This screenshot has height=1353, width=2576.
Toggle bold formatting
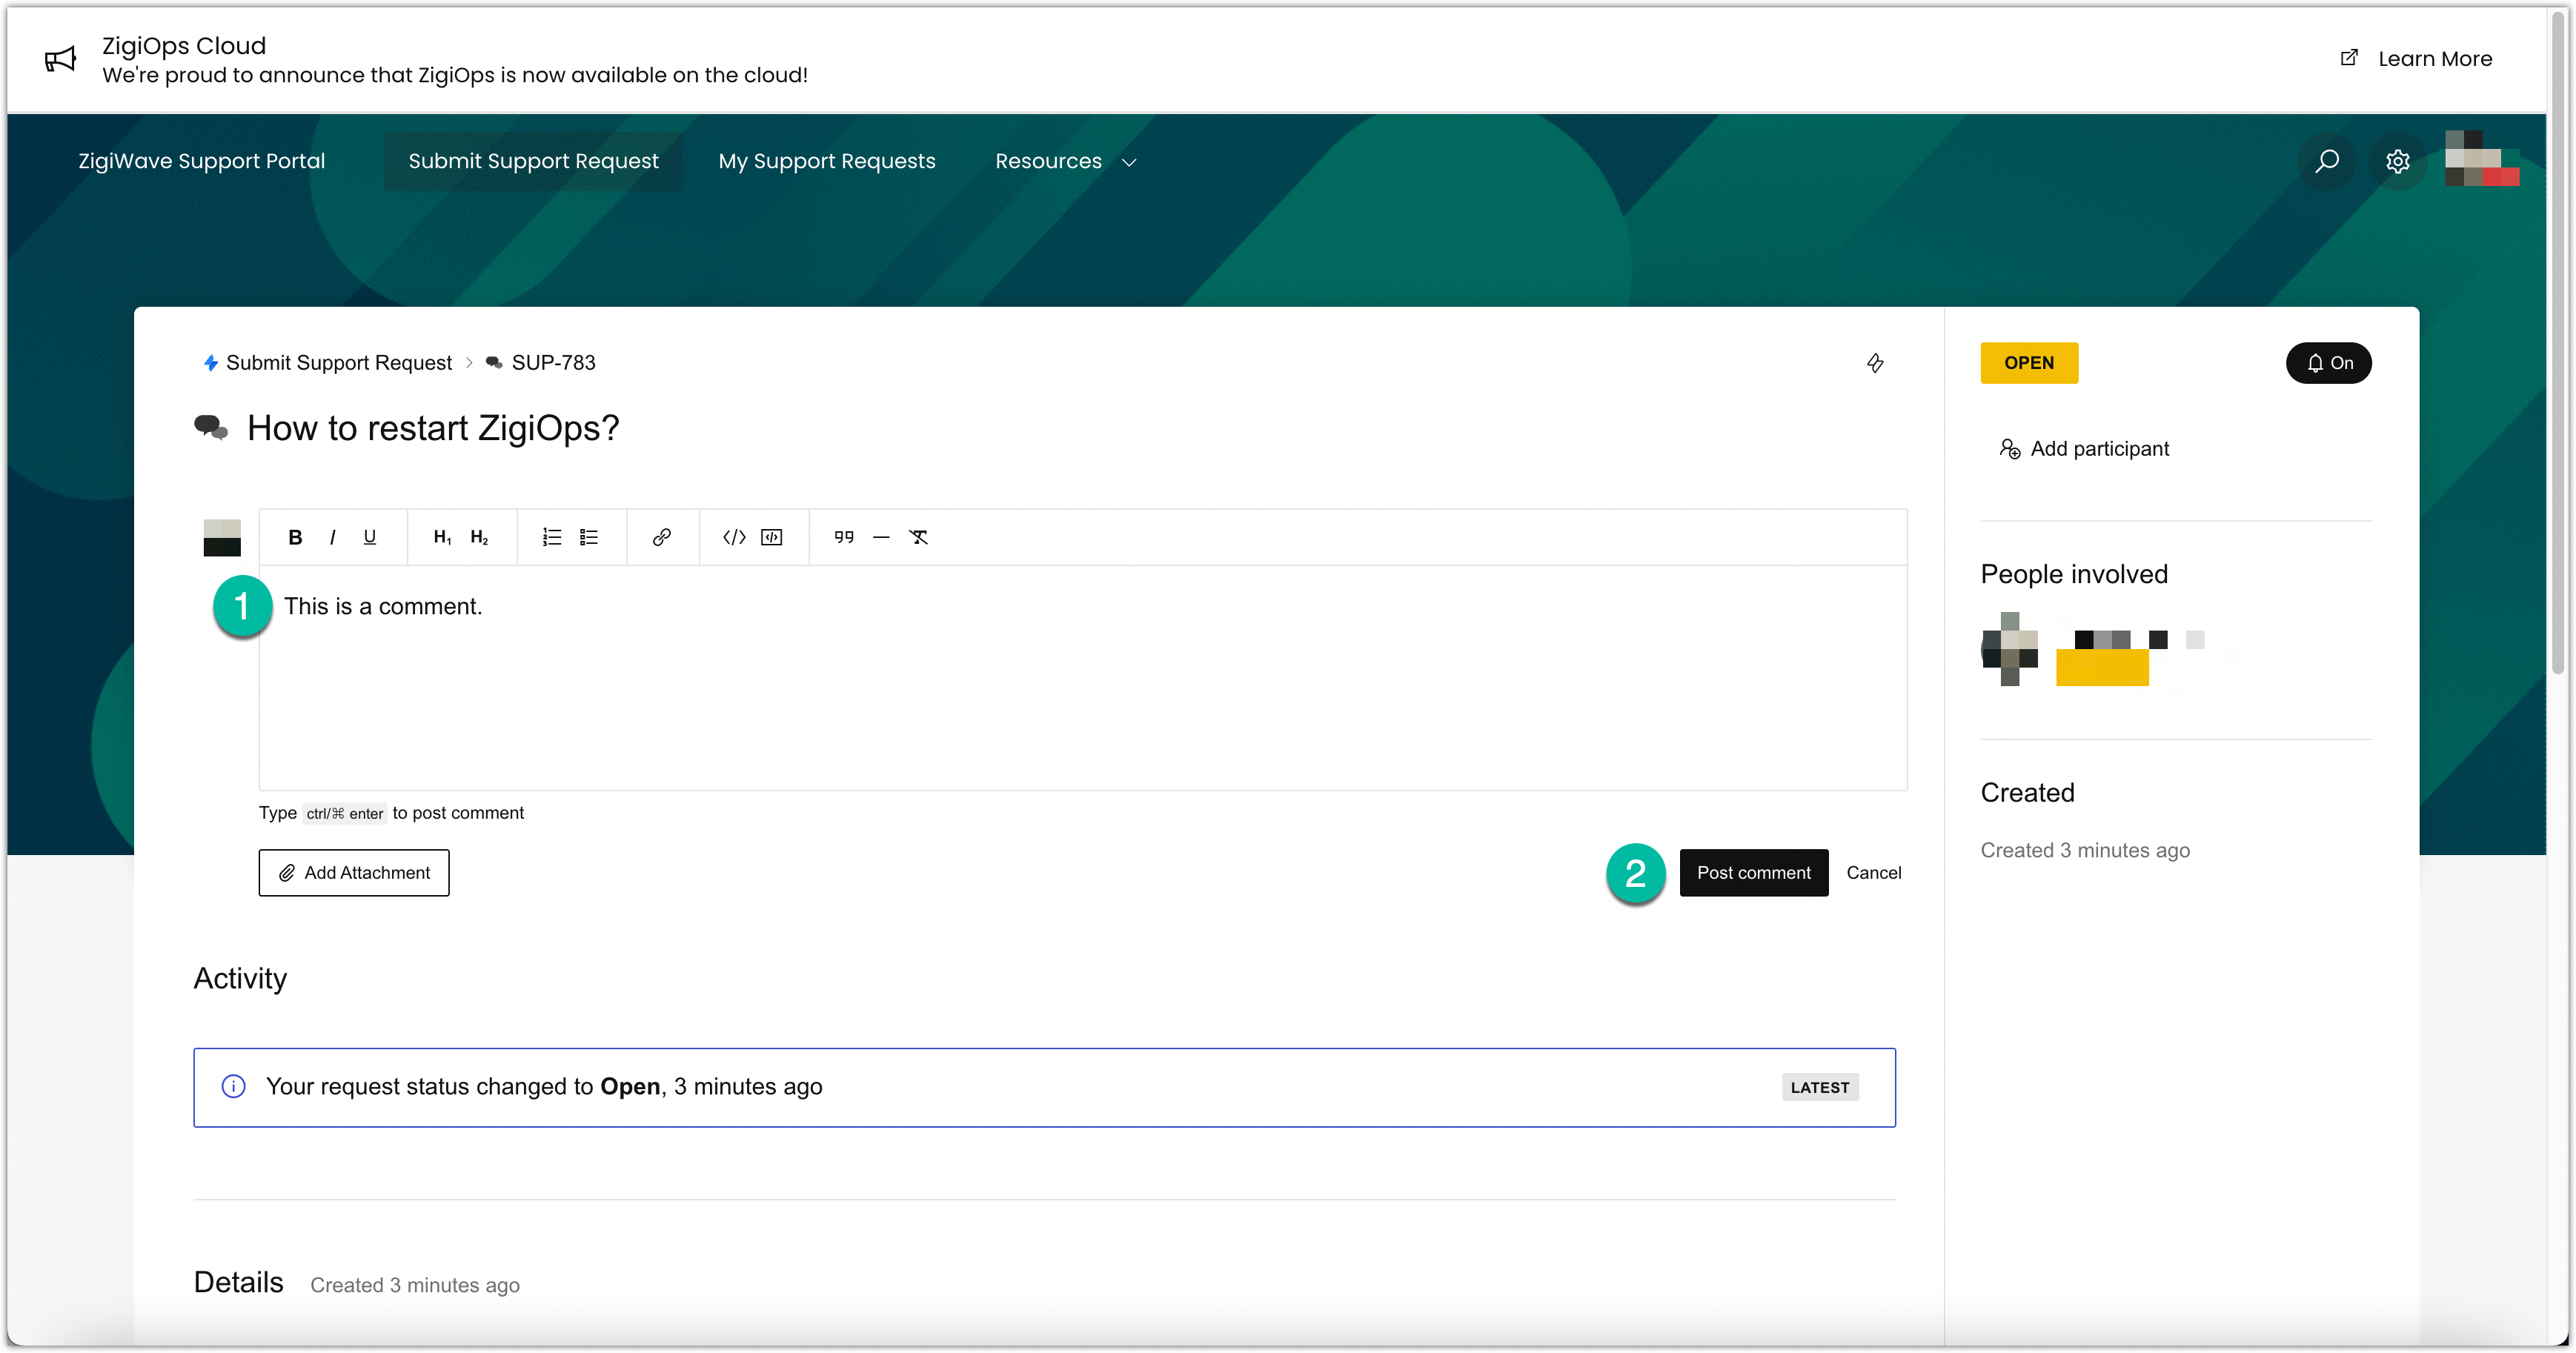pos(295,537)
